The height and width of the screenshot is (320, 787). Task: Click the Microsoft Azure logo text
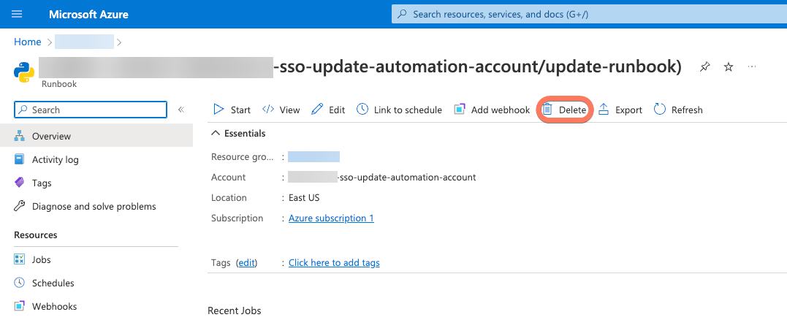[x=88, y=15]
